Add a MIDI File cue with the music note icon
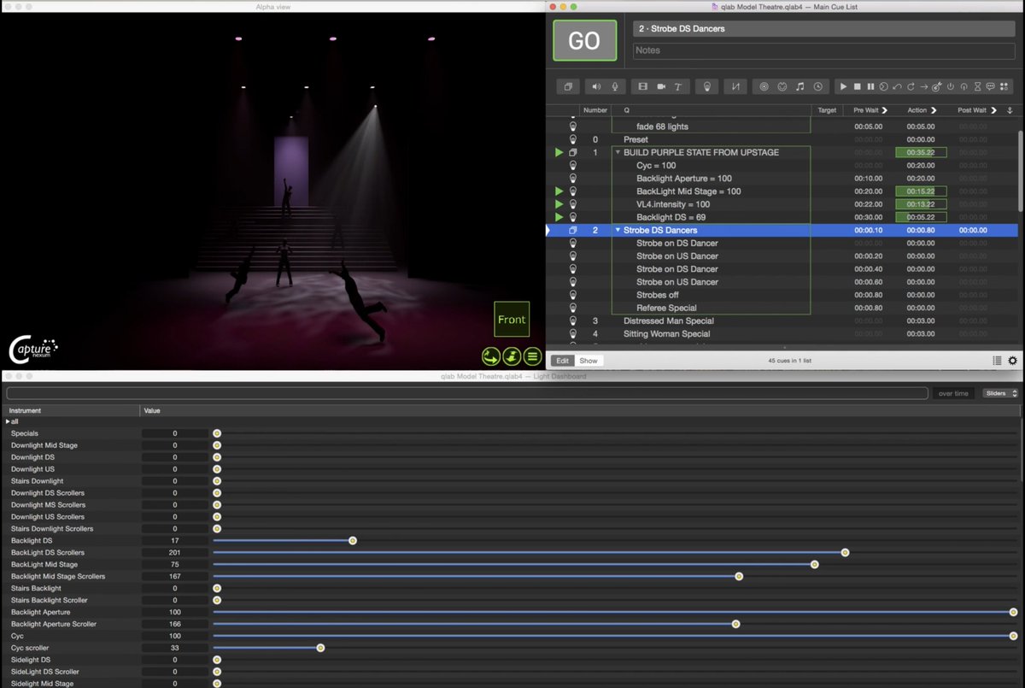The width and height of the screenshot is (1025, 688). pyautogui.click(x=799, y=86)
